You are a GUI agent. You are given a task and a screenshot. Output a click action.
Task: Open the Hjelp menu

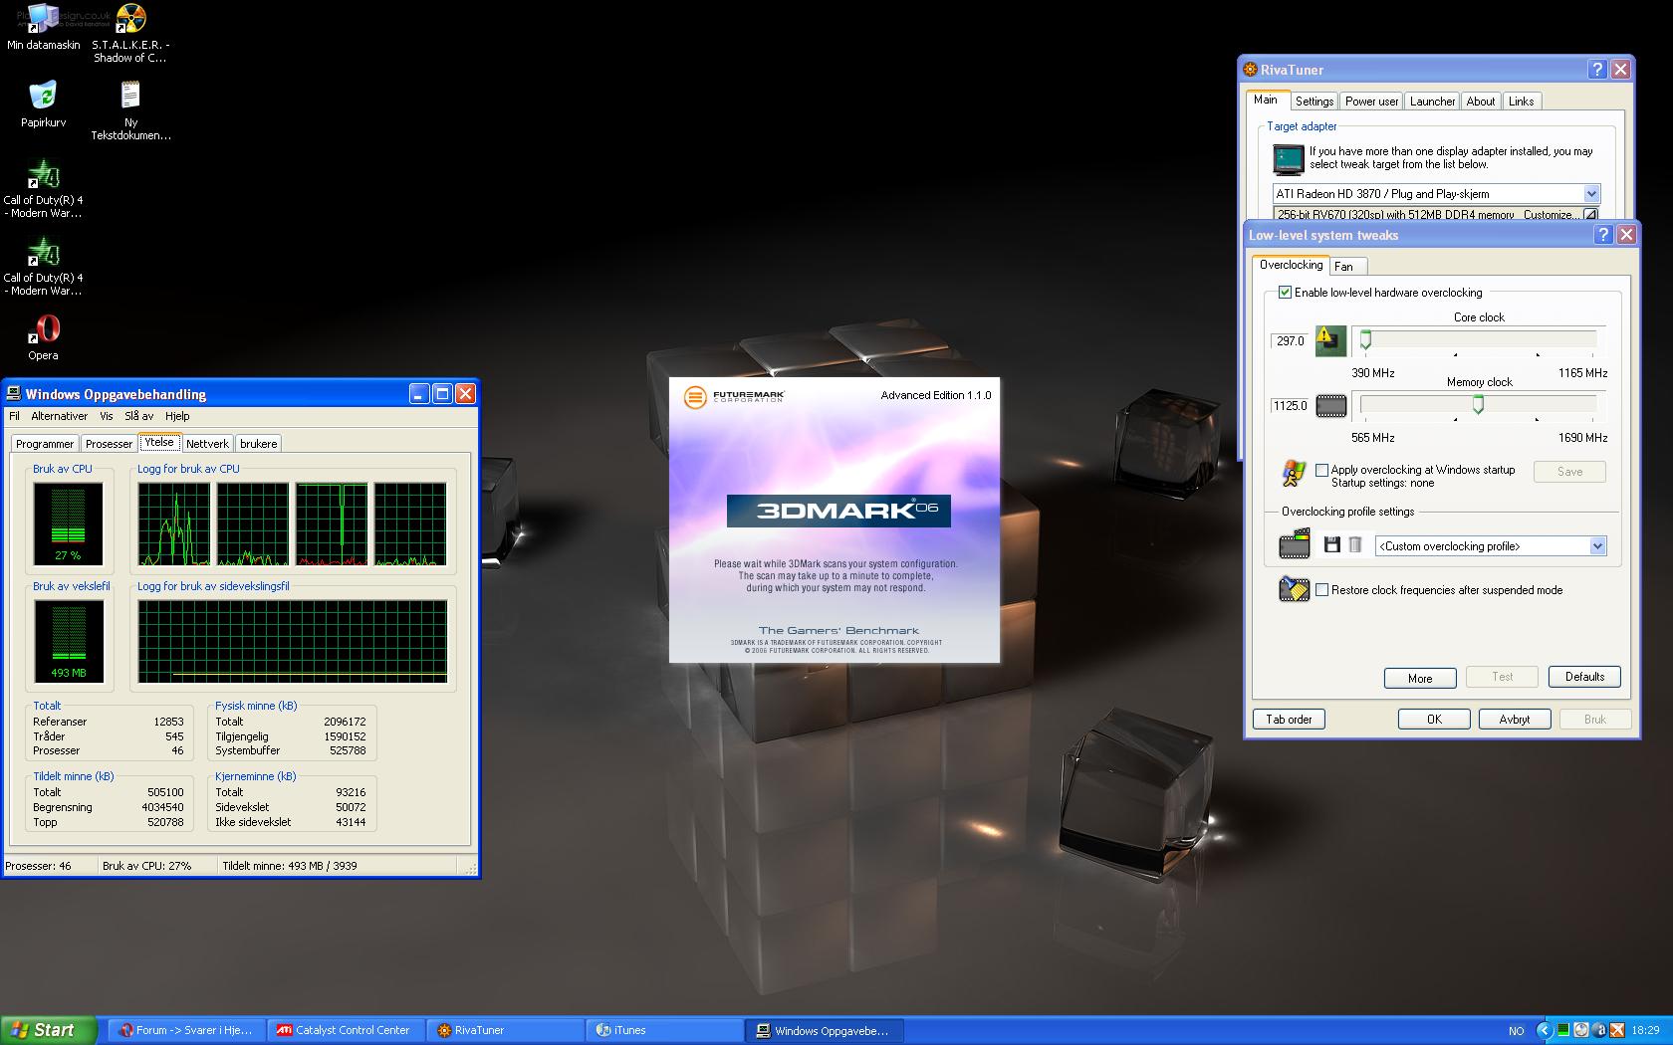(x=177, y=416)
